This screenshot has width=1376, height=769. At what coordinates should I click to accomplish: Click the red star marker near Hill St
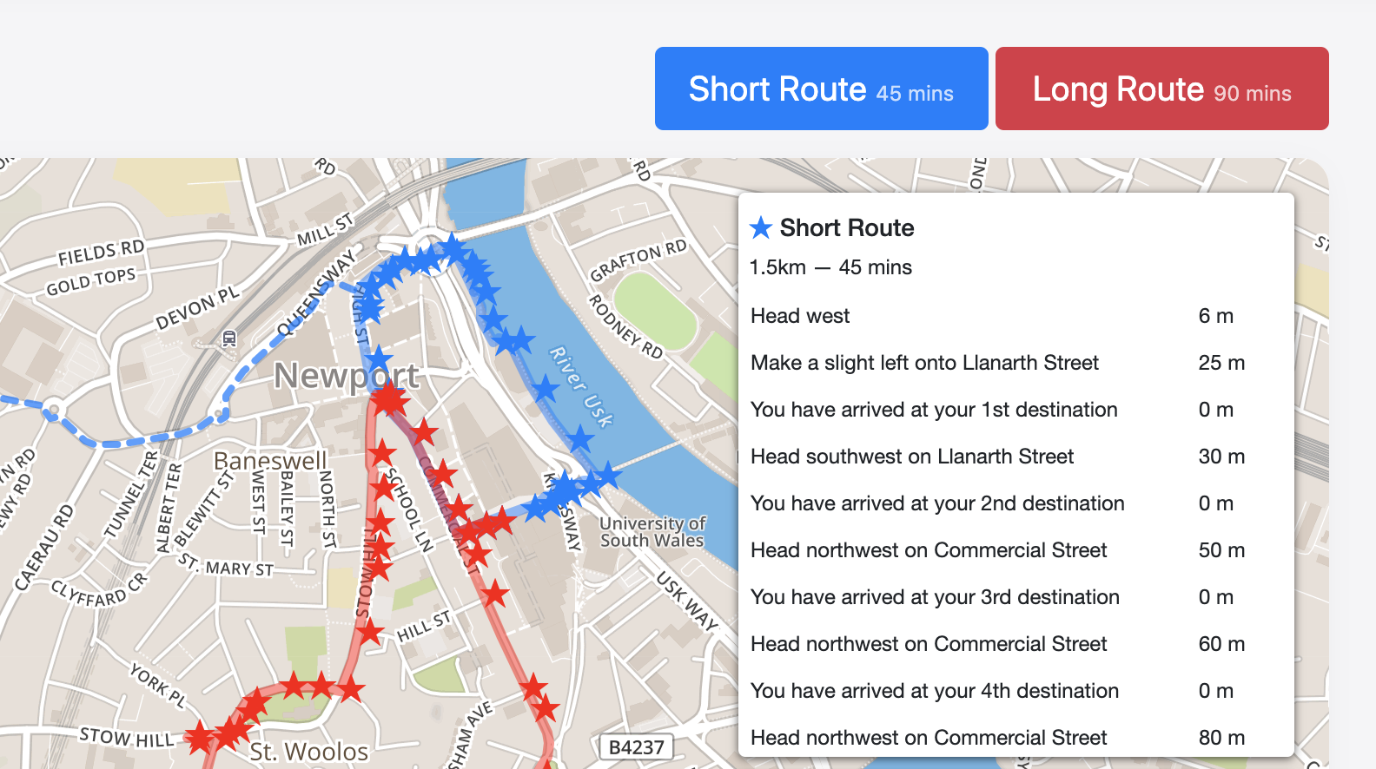coord(371,631)
